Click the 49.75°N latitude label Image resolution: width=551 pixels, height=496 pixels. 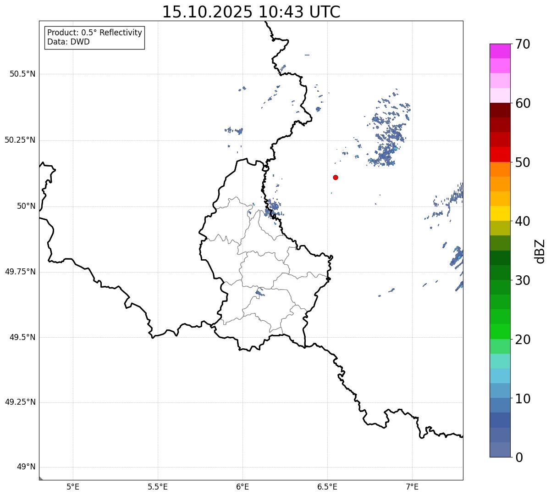[20, 272]
